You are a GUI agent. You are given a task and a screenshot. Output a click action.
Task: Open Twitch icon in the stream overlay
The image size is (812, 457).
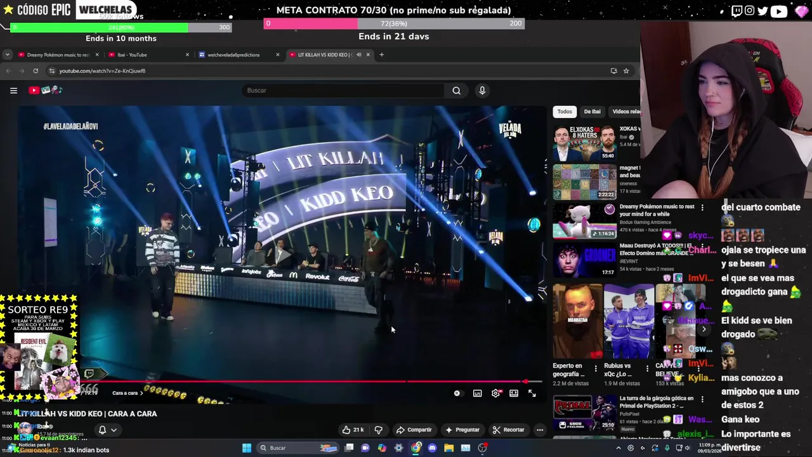tap(736, 11)
